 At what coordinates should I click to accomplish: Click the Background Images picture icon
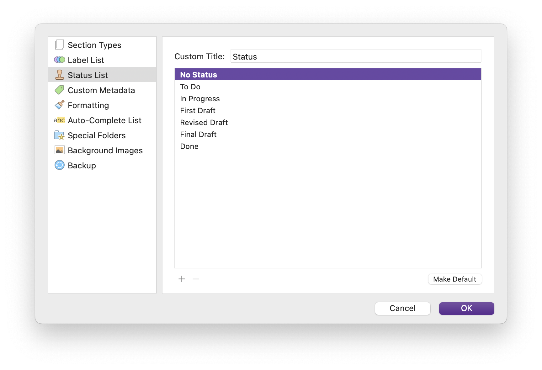(59, 150)
